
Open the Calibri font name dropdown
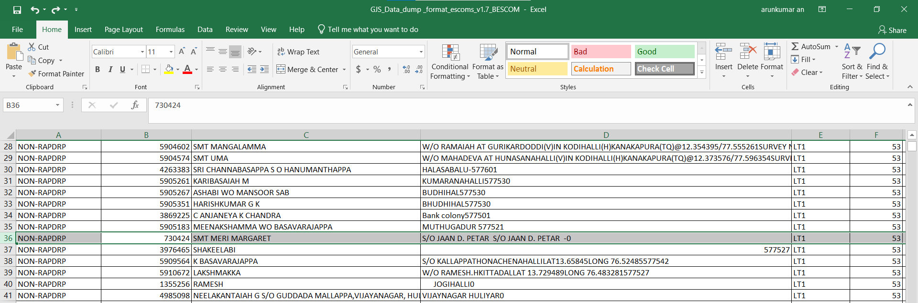tap(142, 52)
